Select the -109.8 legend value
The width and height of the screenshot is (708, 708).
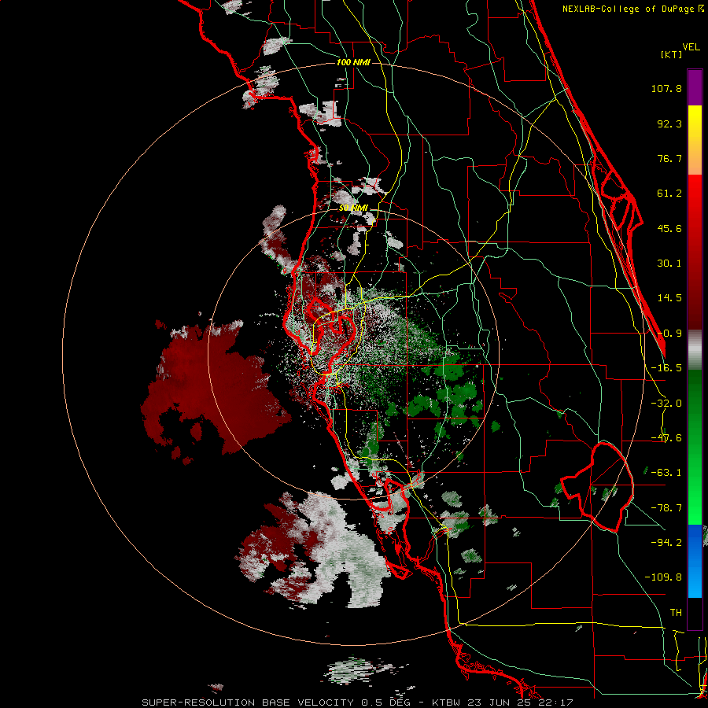(x=663, y=577)
